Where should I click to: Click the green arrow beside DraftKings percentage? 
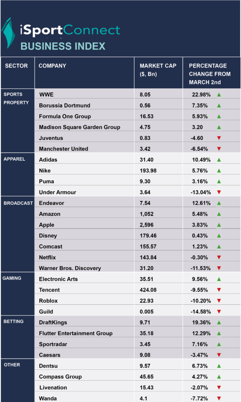click(219, 322)
